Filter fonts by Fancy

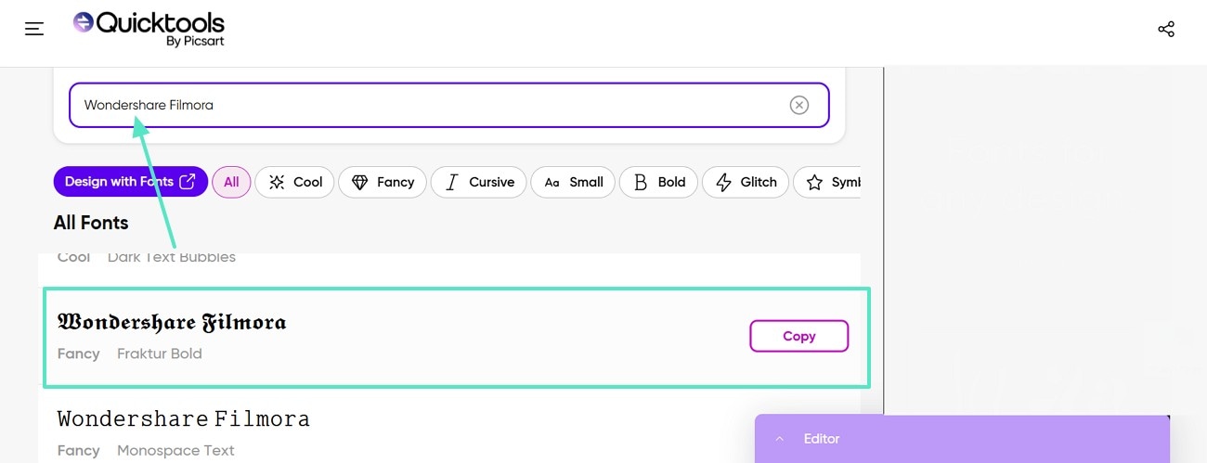[383, 182]
